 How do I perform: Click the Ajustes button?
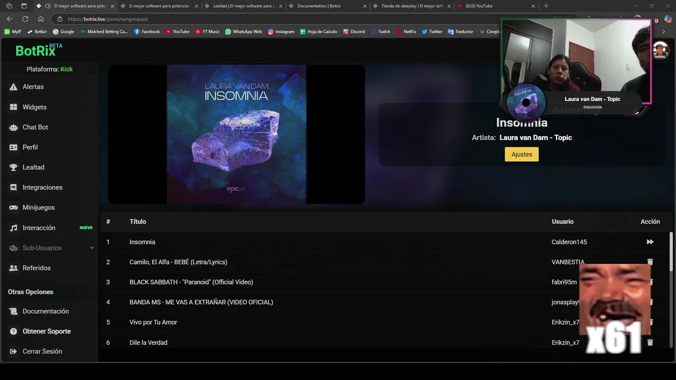[522, 154]
